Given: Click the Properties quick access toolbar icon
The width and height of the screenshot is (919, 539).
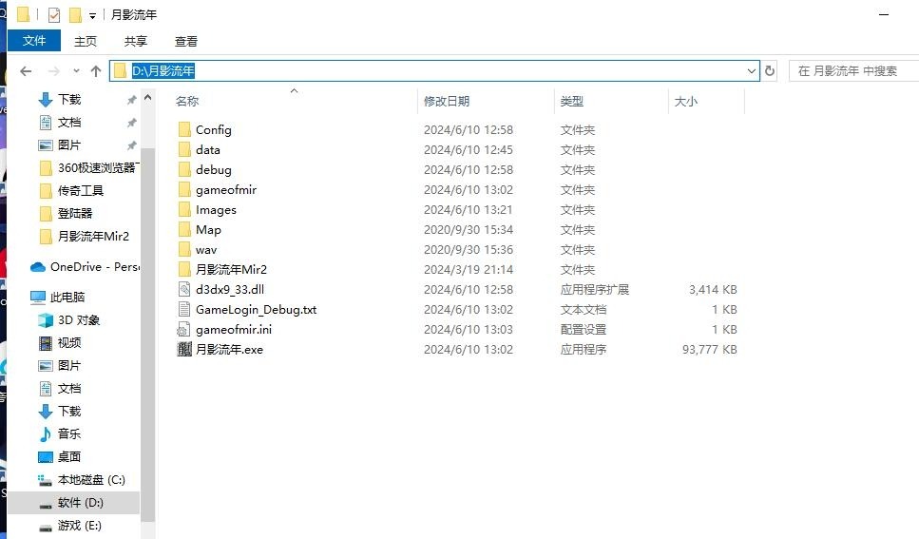Looking at the screenshot, I should [54, 14].
